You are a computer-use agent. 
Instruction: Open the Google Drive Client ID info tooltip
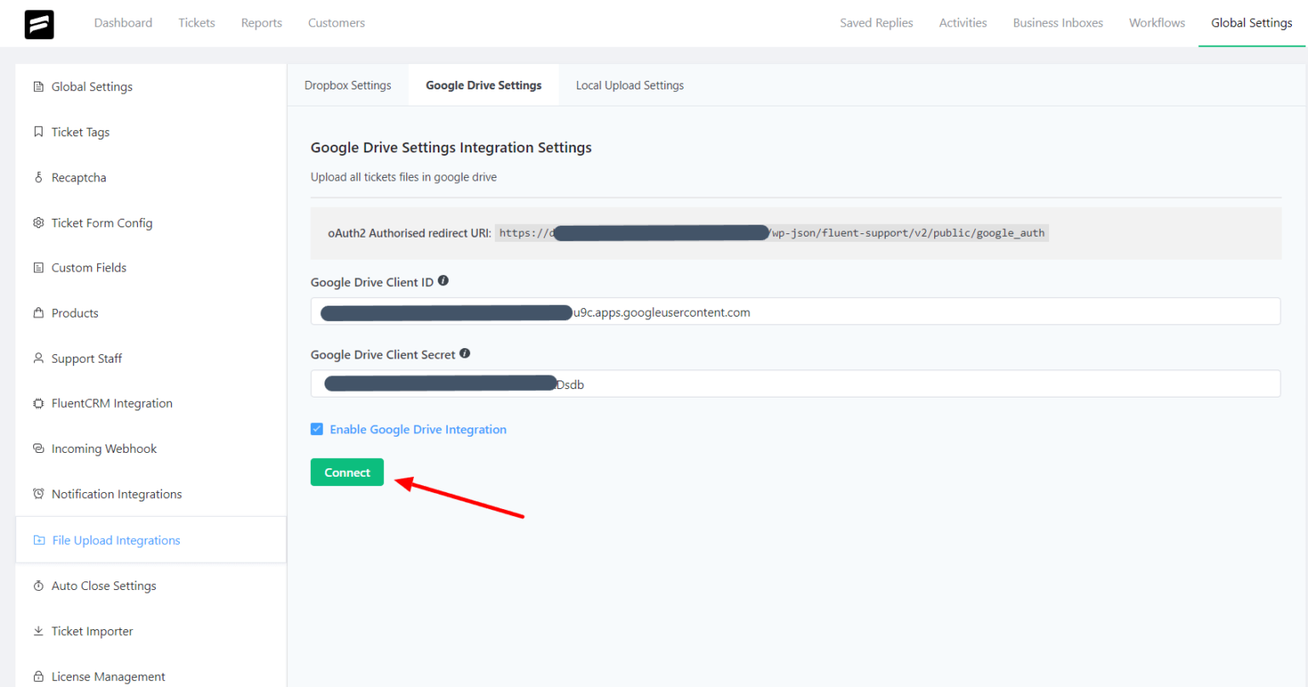tap(443, 278)
